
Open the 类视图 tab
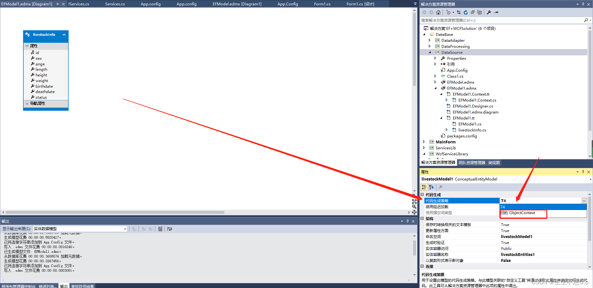click(494, 163)
